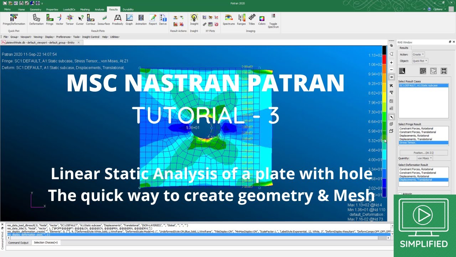Open the Options menu in title bar

439,9
